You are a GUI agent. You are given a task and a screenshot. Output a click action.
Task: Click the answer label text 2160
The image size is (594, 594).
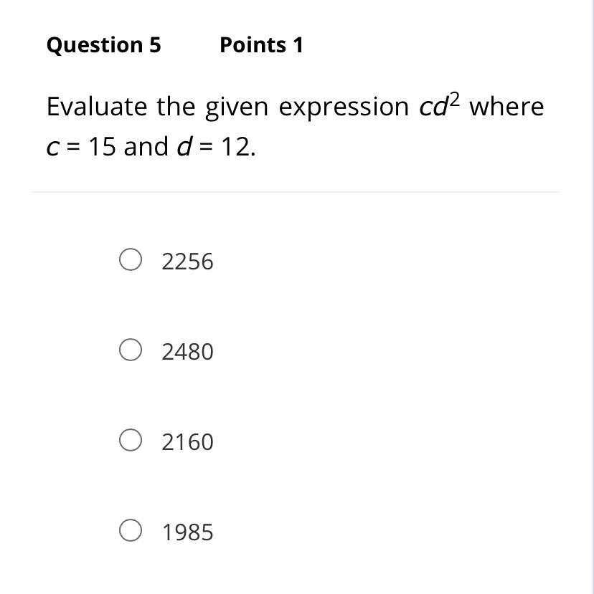pyautogui.click(x=187, y=442)
